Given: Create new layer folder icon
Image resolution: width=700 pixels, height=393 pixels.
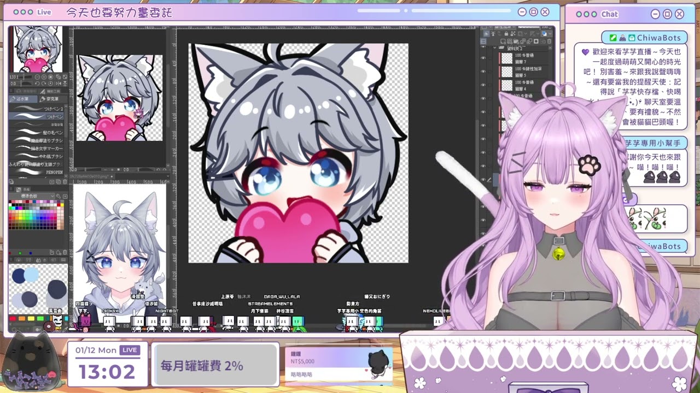Looking at the screenshot, I should [516, 41].
